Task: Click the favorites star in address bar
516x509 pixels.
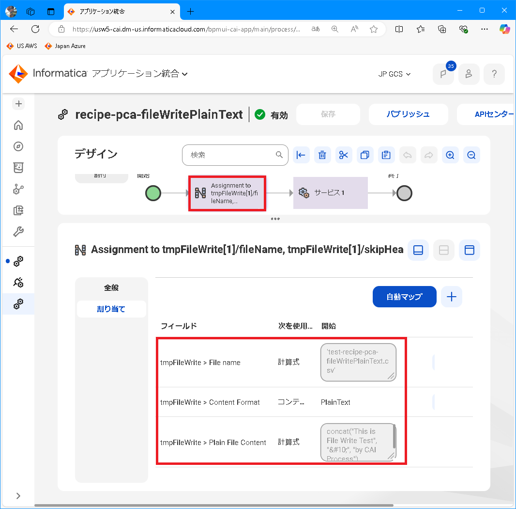Action: pyautogui.click(x=374, y=29)
